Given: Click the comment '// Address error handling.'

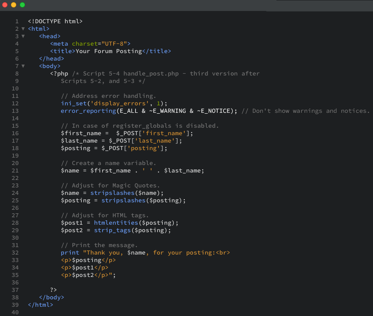Looking at the screenshot, I should [x=108, y=96].
